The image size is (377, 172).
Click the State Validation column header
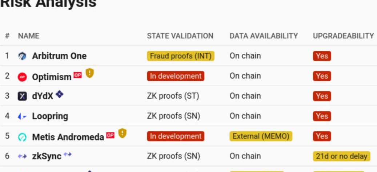coord(180,36)
